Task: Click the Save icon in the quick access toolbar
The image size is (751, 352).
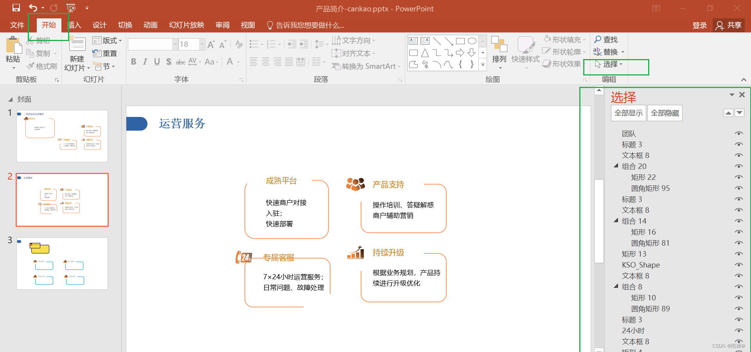Action: tap(16, 8)
